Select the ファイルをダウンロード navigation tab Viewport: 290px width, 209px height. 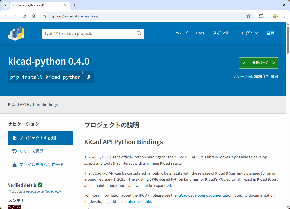tap(42, 165)
